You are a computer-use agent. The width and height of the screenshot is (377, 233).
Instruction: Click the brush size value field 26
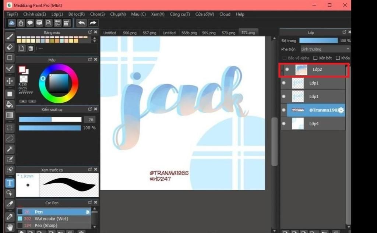pos(89,120)
